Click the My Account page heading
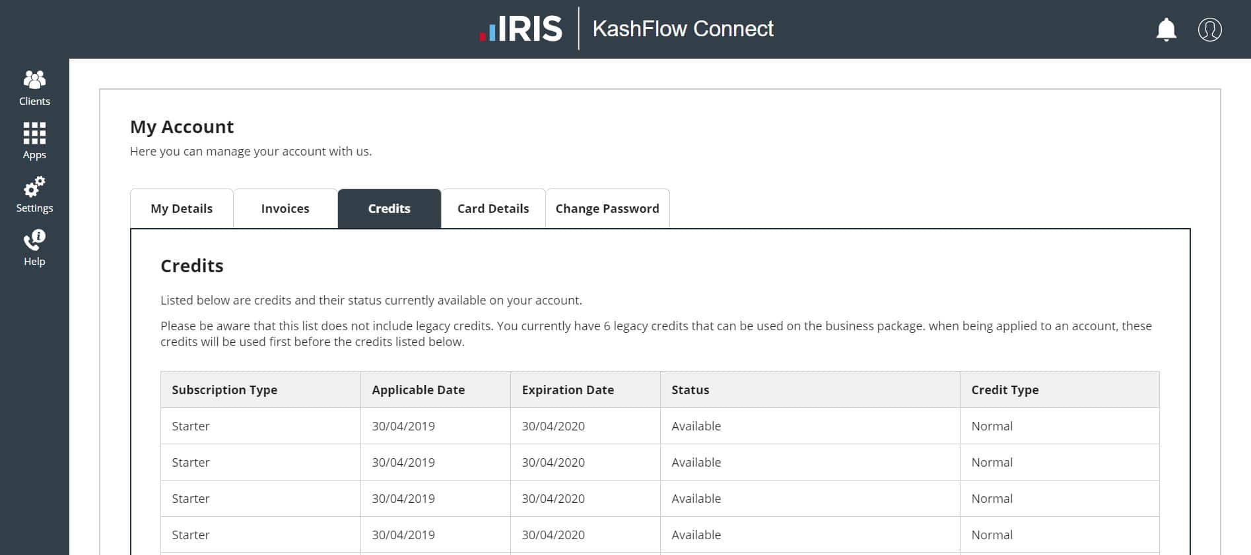 point(182,127)
